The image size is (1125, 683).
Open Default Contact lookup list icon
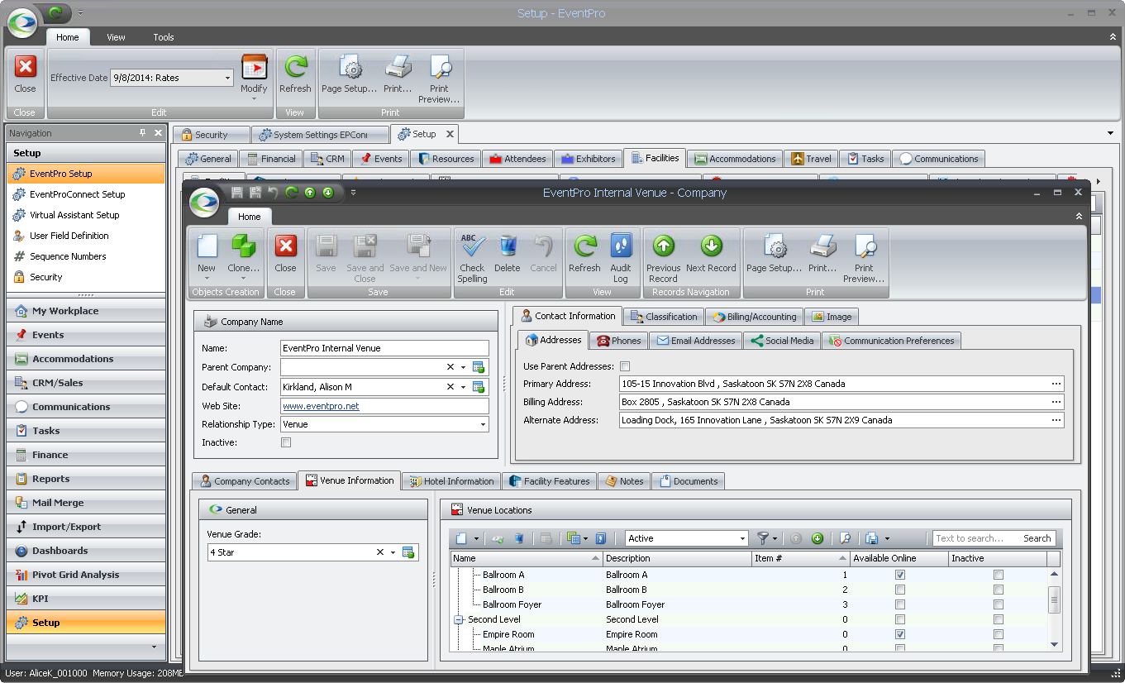(479, 387)
